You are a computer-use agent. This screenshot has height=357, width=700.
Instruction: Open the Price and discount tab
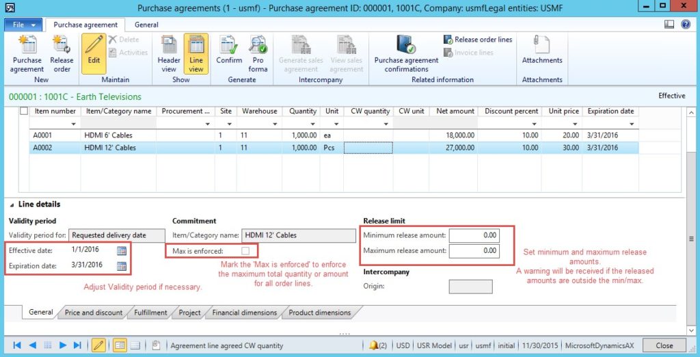tap(94, 313)
